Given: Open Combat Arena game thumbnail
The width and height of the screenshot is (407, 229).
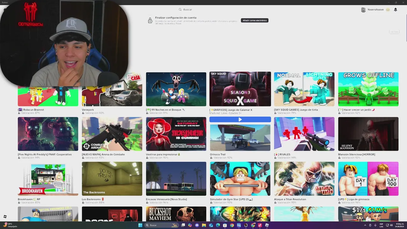Looking at the screenshot, I should [x=112, y=134].
